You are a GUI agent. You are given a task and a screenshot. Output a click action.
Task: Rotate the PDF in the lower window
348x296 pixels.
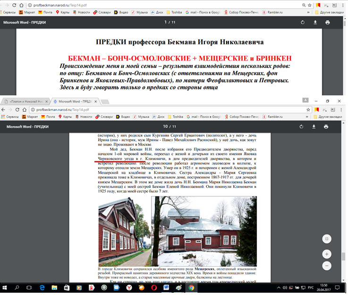(301, 127)
